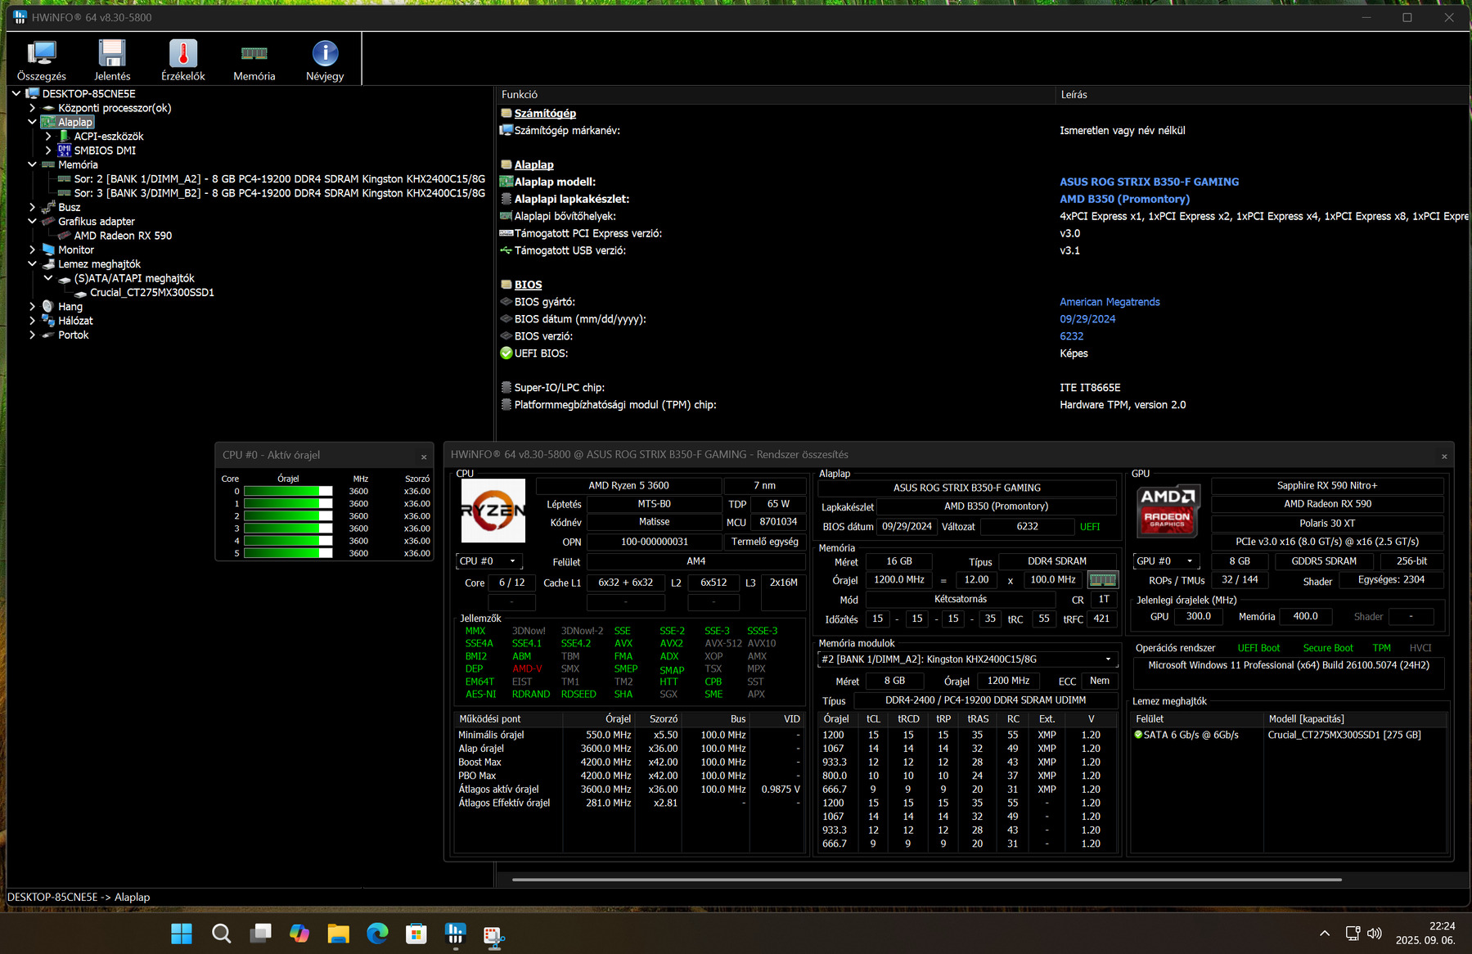The width and height of the screenshot is (1472, 954).
Task: Click the Funkció column header
Action: (775, 95)
